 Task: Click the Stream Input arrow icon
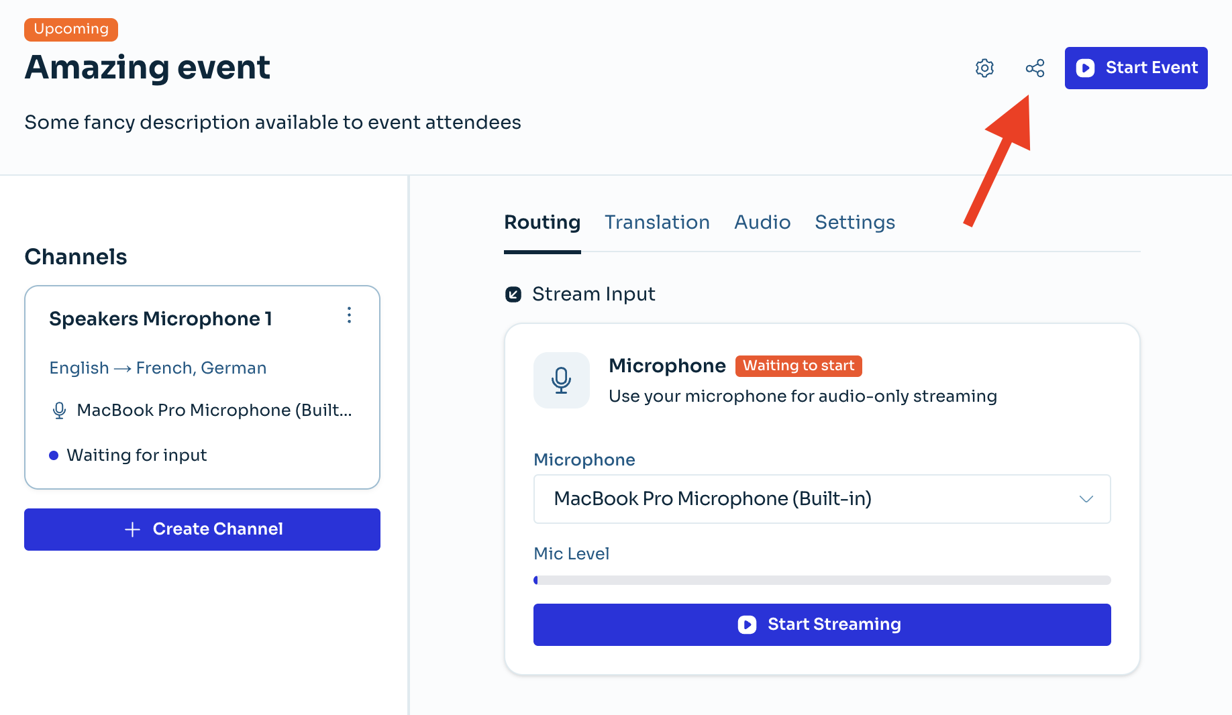pos(513,294)
